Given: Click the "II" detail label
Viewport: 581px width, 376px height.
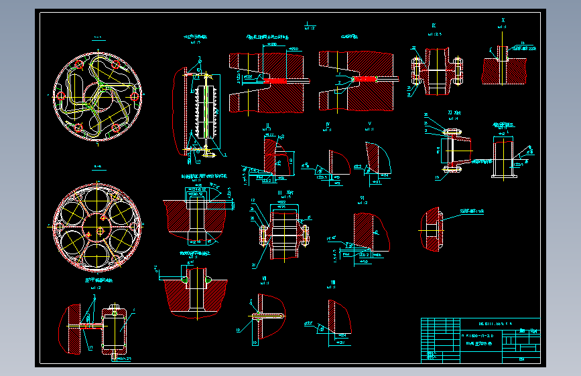Looking at the screenshot, I should [267, 126].
